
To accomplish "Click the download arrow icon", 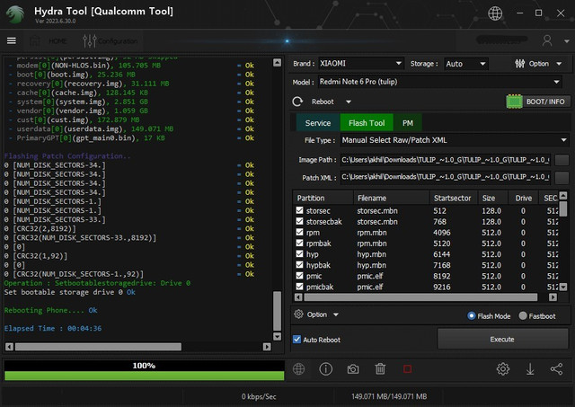I will [530, 369].
